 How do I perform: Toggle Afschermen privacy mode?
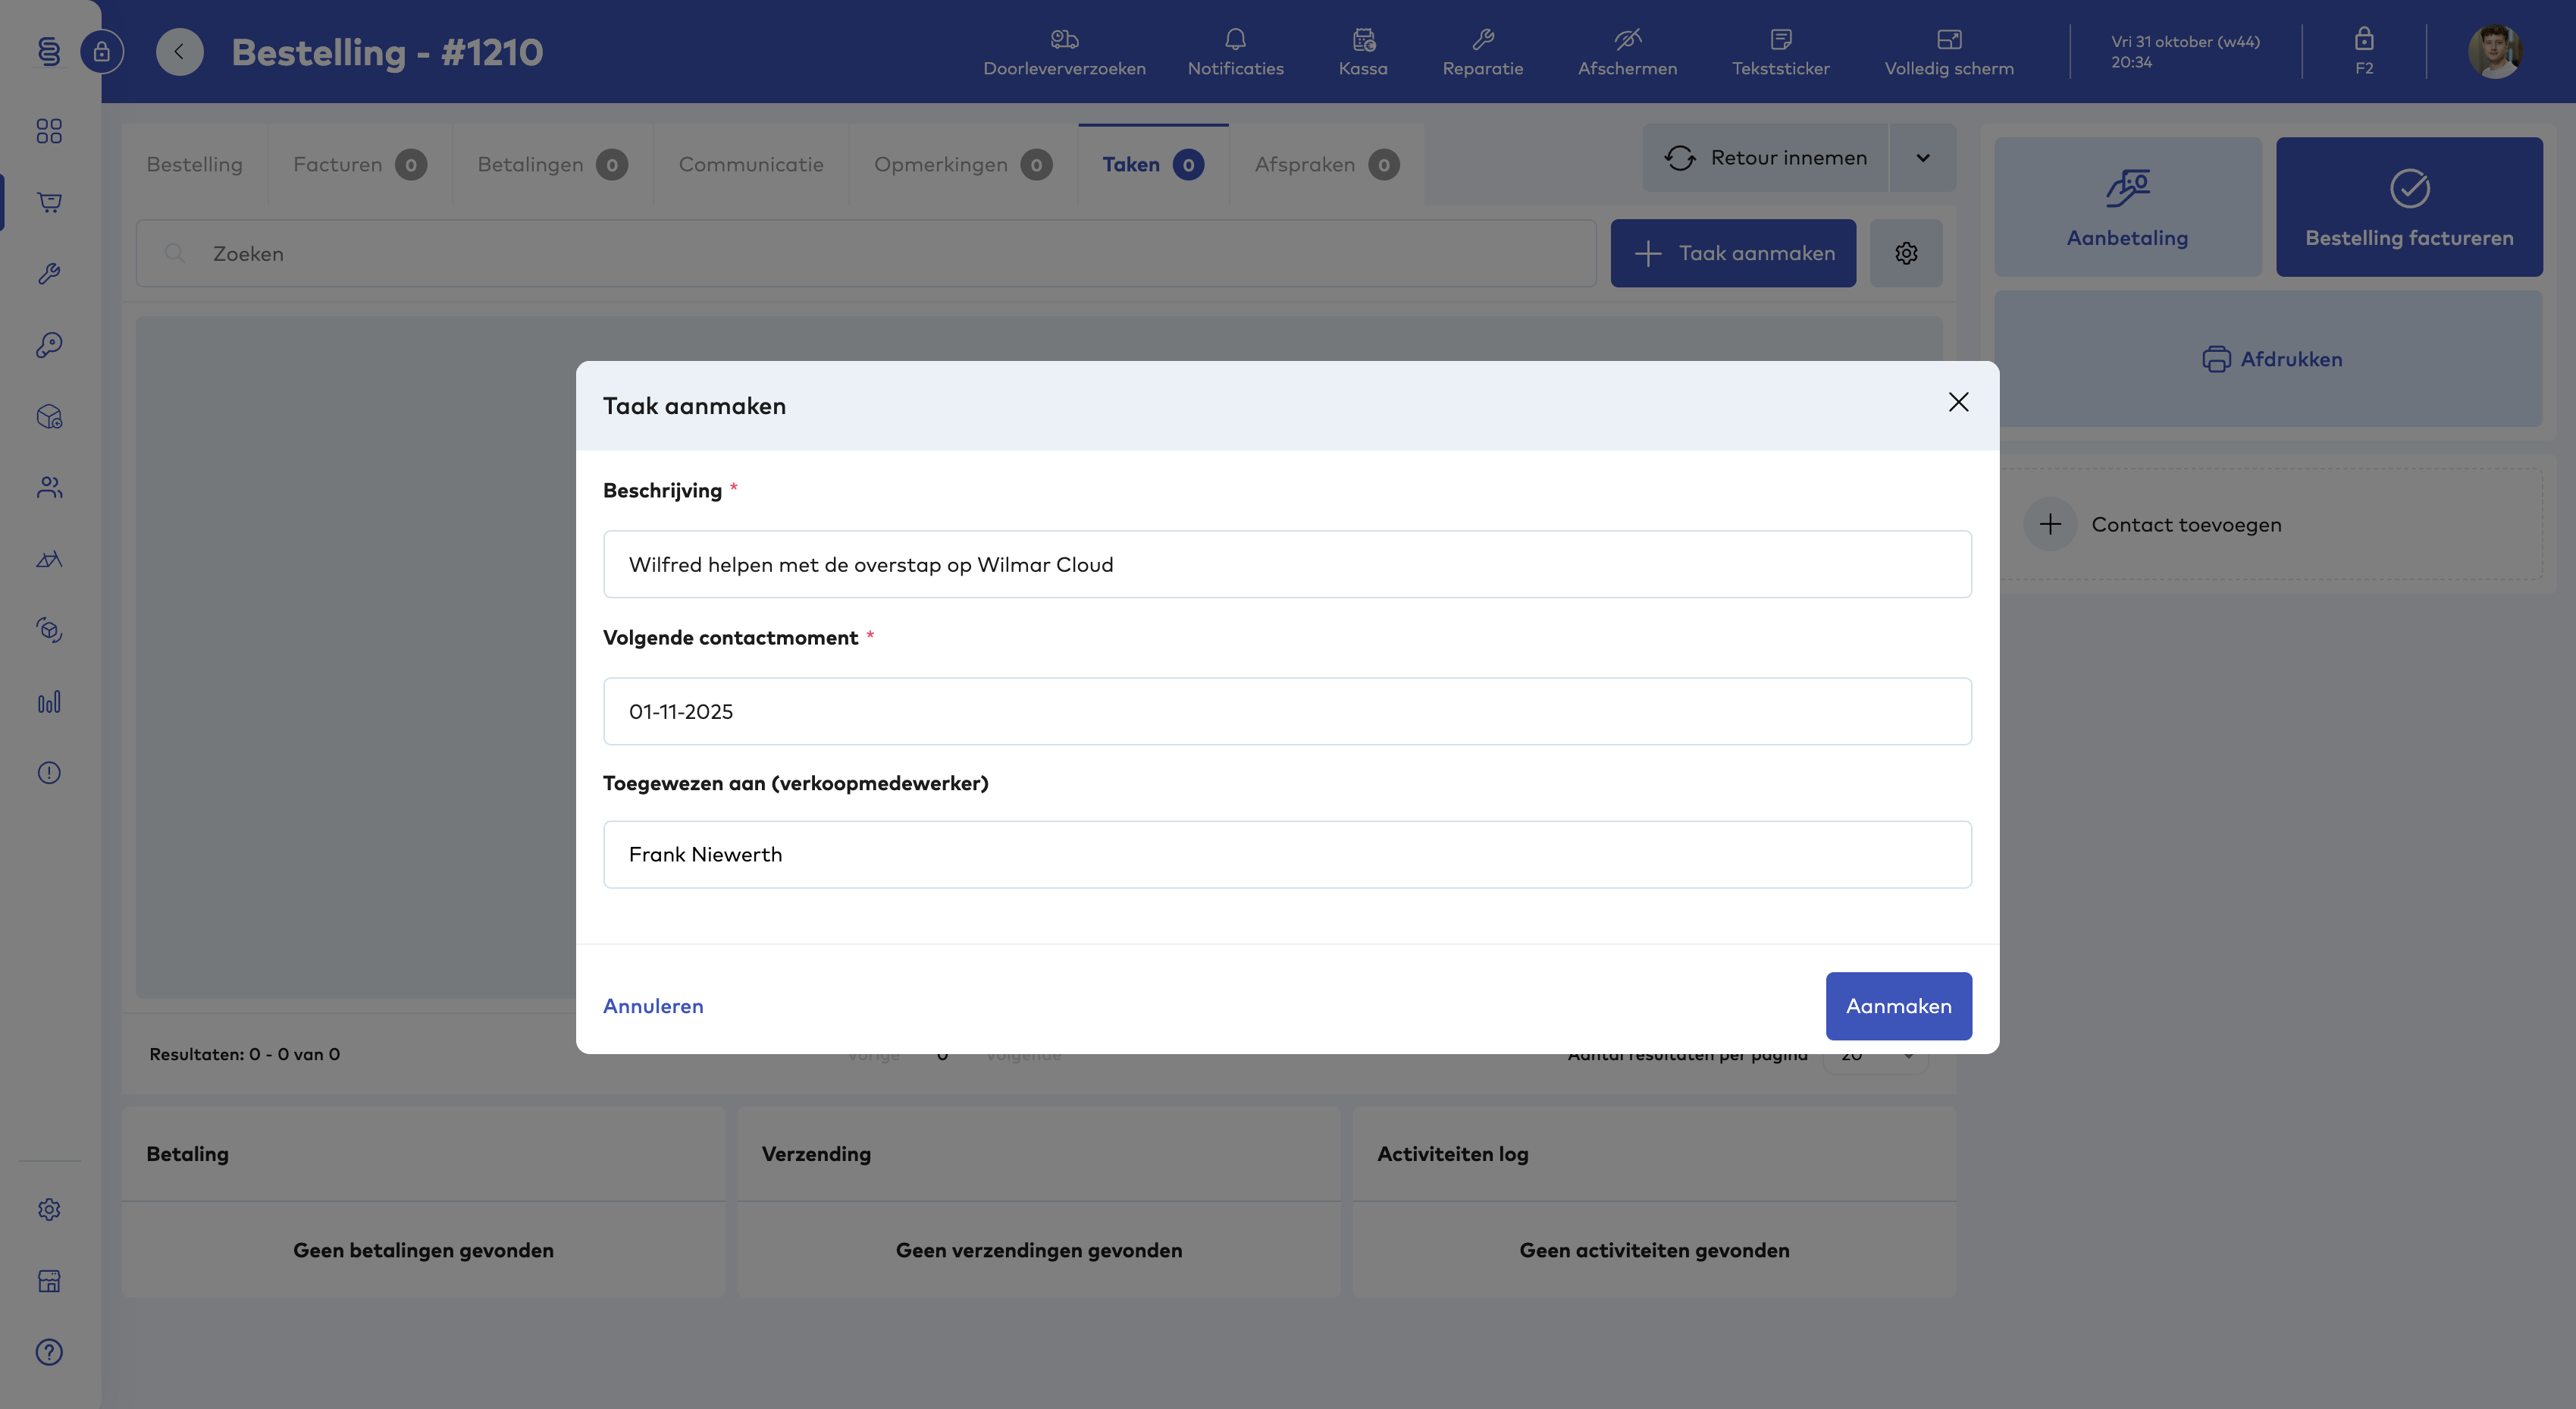(1627, 51)
